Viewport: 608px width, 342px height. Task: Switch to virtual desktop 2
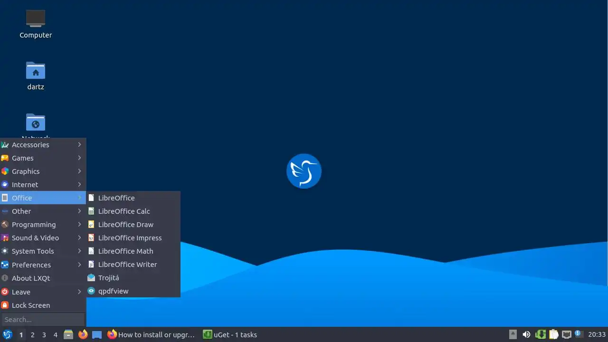32,335
